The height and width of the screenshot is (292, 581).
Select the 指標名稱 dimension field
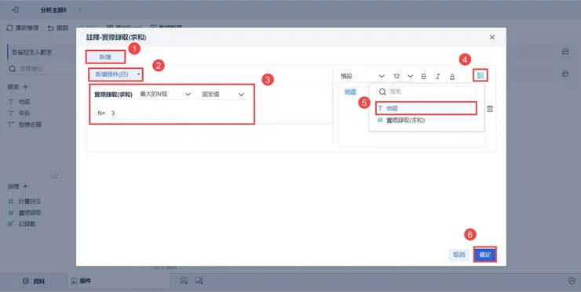tap(30, 124)
